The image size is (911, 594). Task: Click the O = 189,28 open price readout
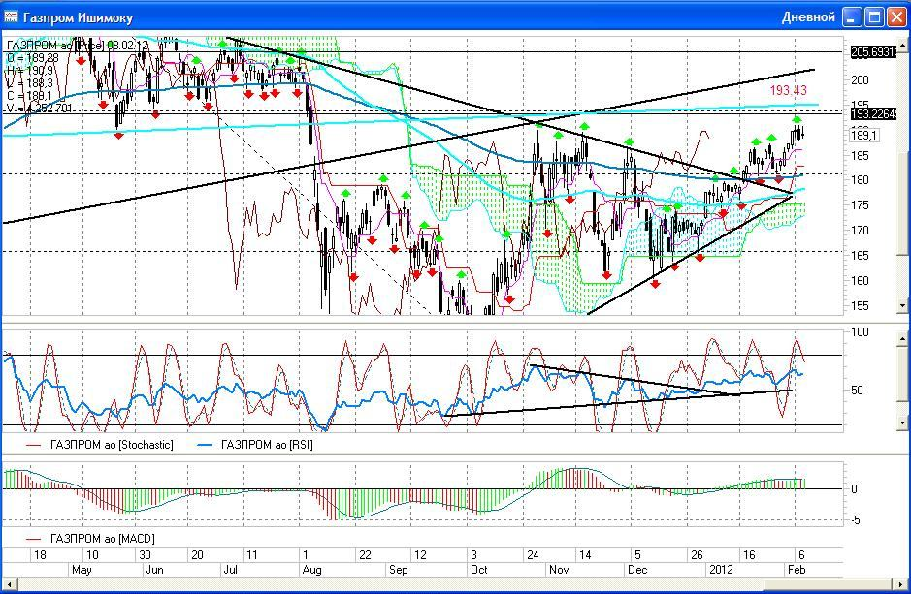click(33, 58)
